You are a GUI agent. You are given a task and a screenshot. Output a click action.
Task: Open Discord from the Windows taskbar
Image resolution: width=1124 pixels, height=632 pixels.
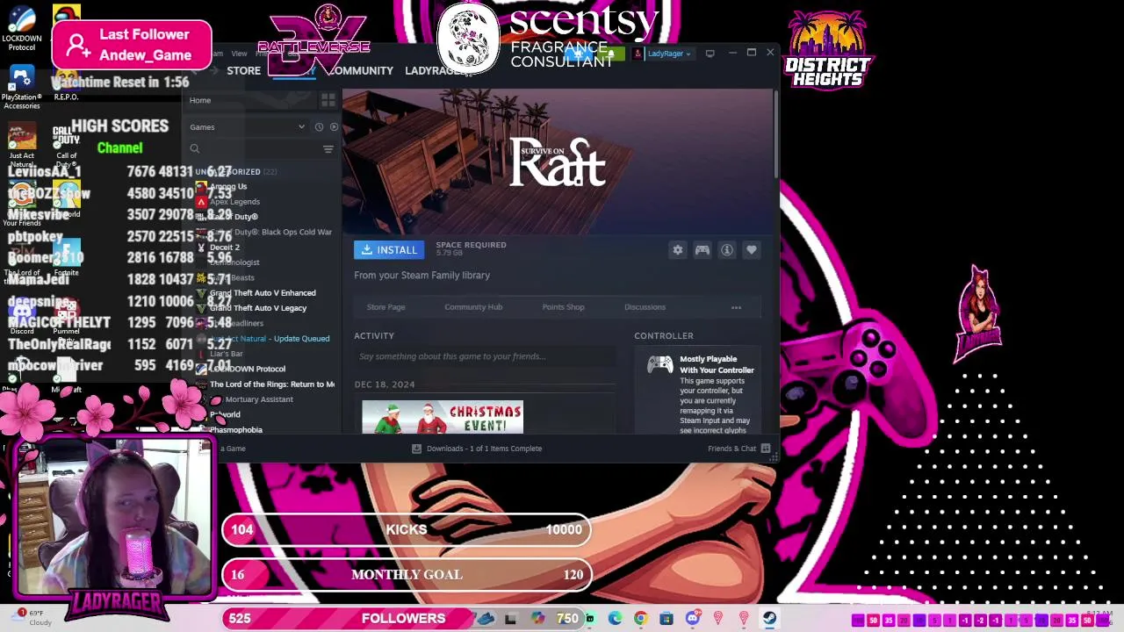(x=693, y=619)
